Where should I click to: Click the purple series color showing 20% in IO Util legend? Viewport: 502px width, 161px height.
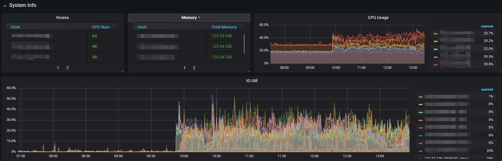(x=420, y=151)
